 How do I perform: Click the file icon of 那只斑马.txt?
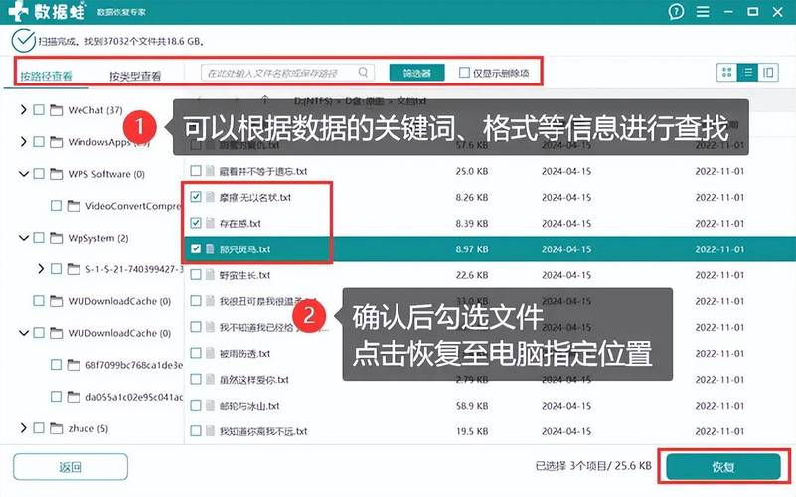(210, 248)
